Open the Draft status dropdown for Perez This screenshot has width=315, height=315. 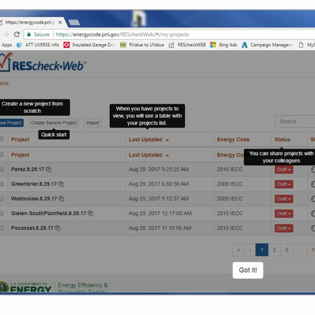click(283, 169)
